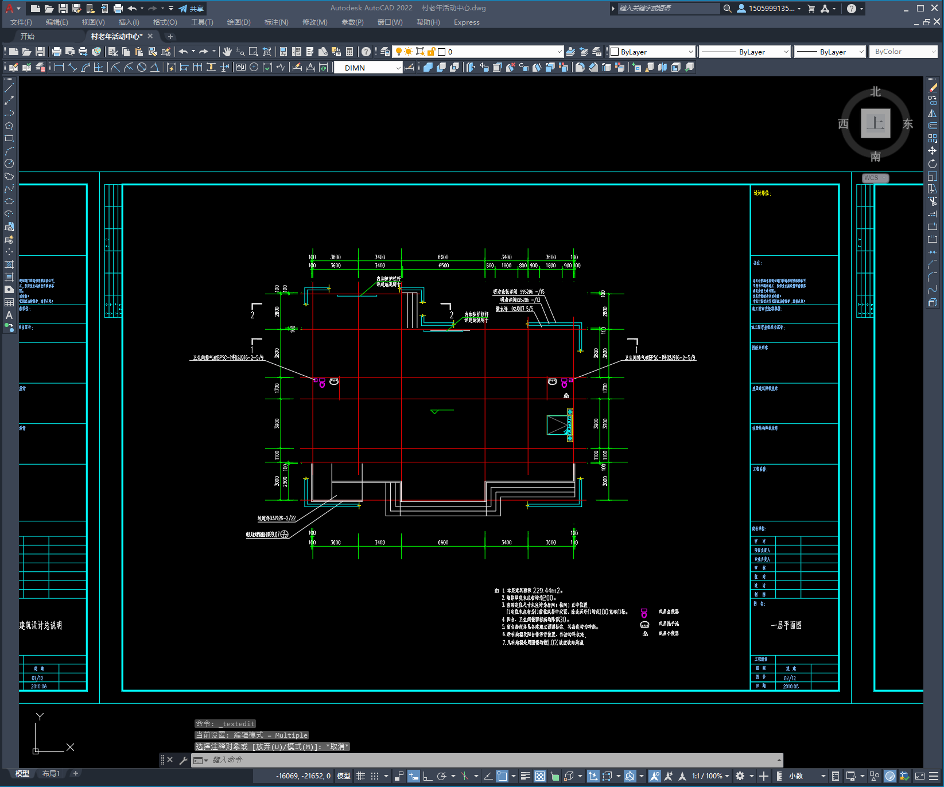This screenshot has width=944, height=787.
Task: Open the 文件(F) menu
Action: coord(21,22)
